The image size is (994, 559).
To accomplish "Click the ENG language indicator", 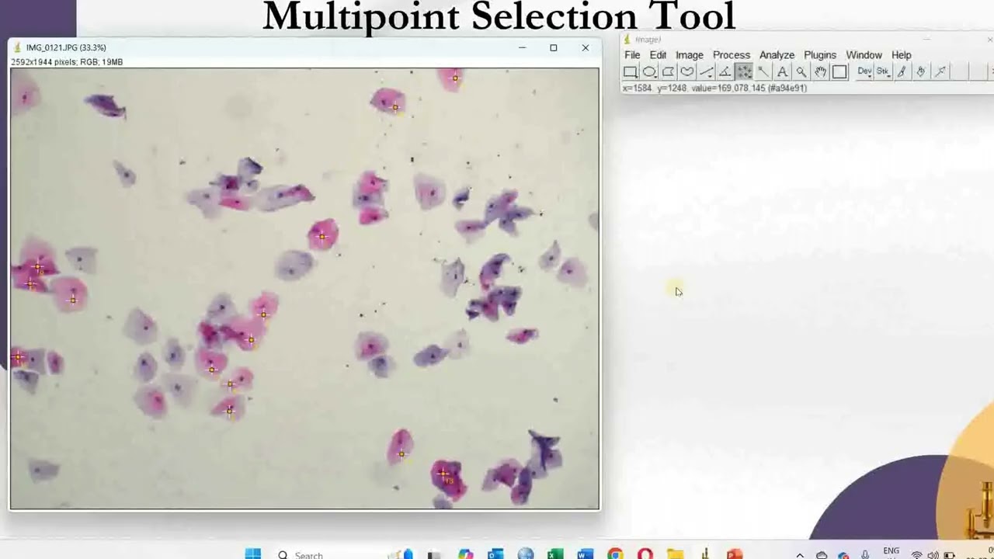I will [891, 552].
